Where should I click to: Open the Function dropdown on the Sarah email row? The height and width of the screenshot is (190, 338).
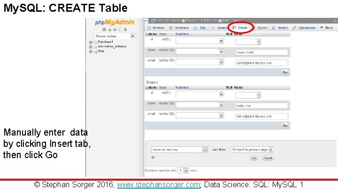point(200,62)
